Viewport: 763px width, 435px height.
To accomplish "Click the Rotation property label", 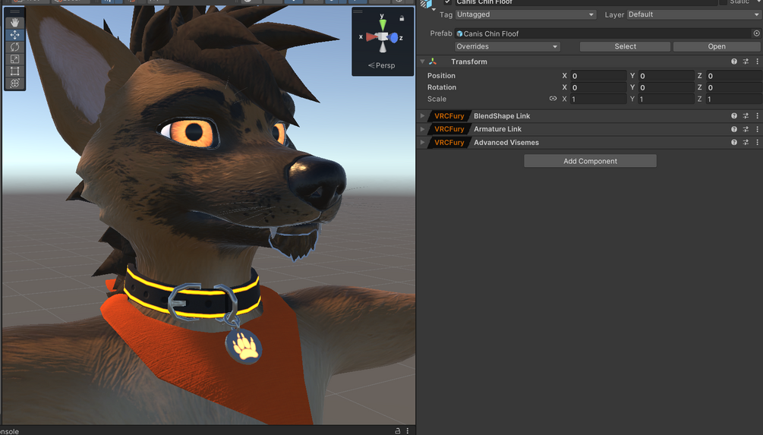I will (441, 87).
